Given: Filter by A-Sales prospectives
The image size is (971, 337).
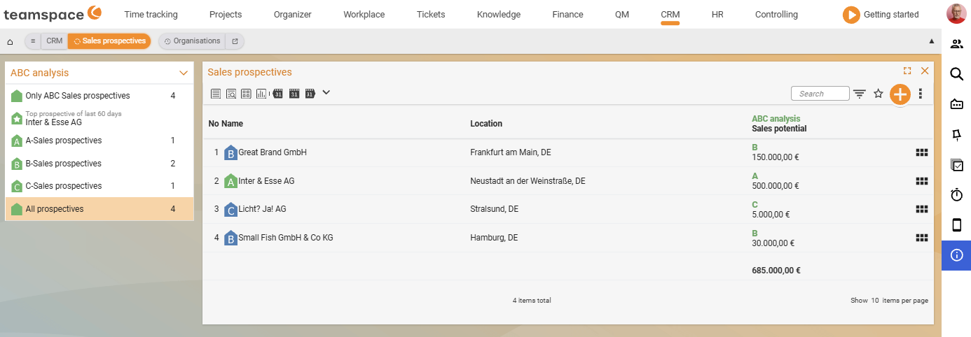Looking at the screenshot, I should pos(99,141).
